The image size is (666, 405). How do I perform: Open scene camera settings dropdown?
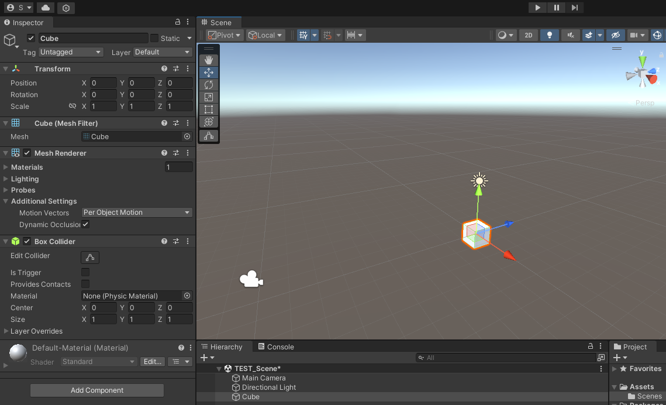tap(637, 35)
